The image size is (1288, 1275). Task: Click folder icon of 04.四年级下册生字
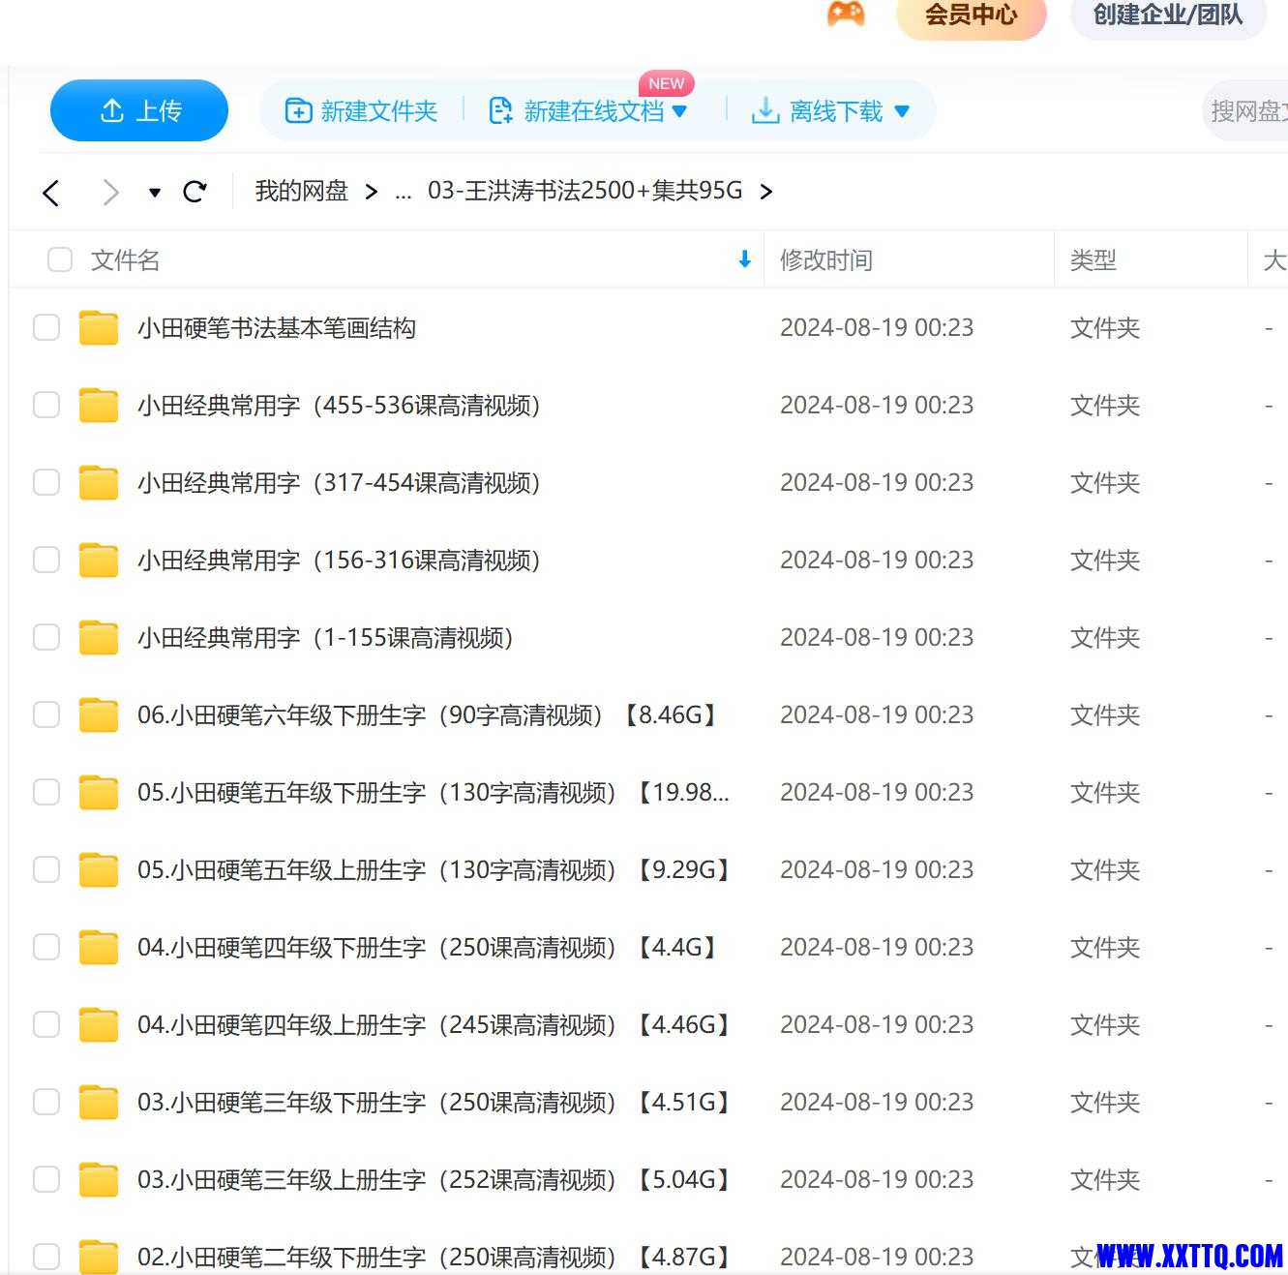pos(99,948)
